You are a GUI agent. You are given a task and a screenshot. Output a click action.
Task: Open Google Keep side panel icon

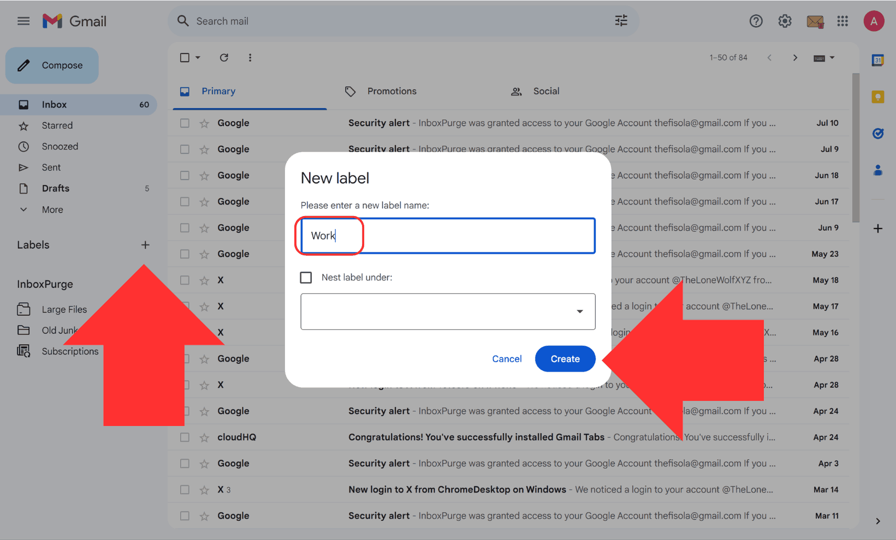[877, 97]
